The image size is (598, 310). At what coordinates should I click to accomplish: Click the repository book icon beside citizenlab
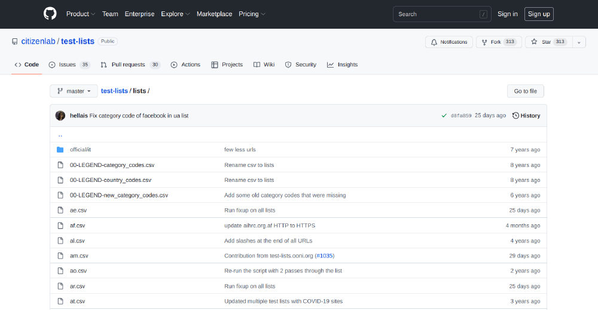coord(15,41)
